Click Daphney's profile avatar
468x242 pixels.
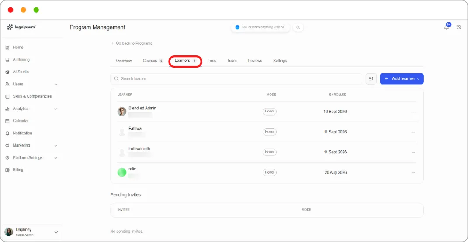pyautogui.click(x=9, y=232)
